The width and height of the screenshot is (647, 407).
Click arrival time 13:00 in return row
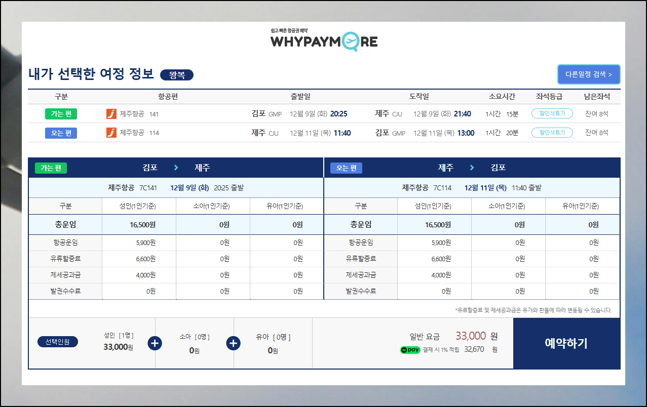click(466, 133)
